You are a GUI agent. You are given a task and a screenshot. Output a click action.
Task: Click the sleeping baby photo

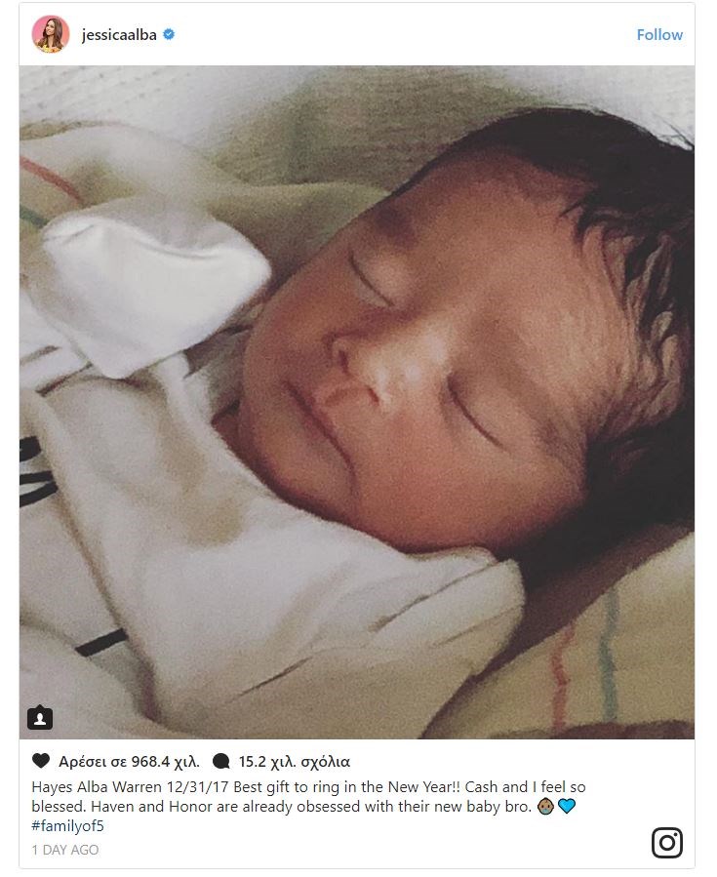tap(357, 403)
